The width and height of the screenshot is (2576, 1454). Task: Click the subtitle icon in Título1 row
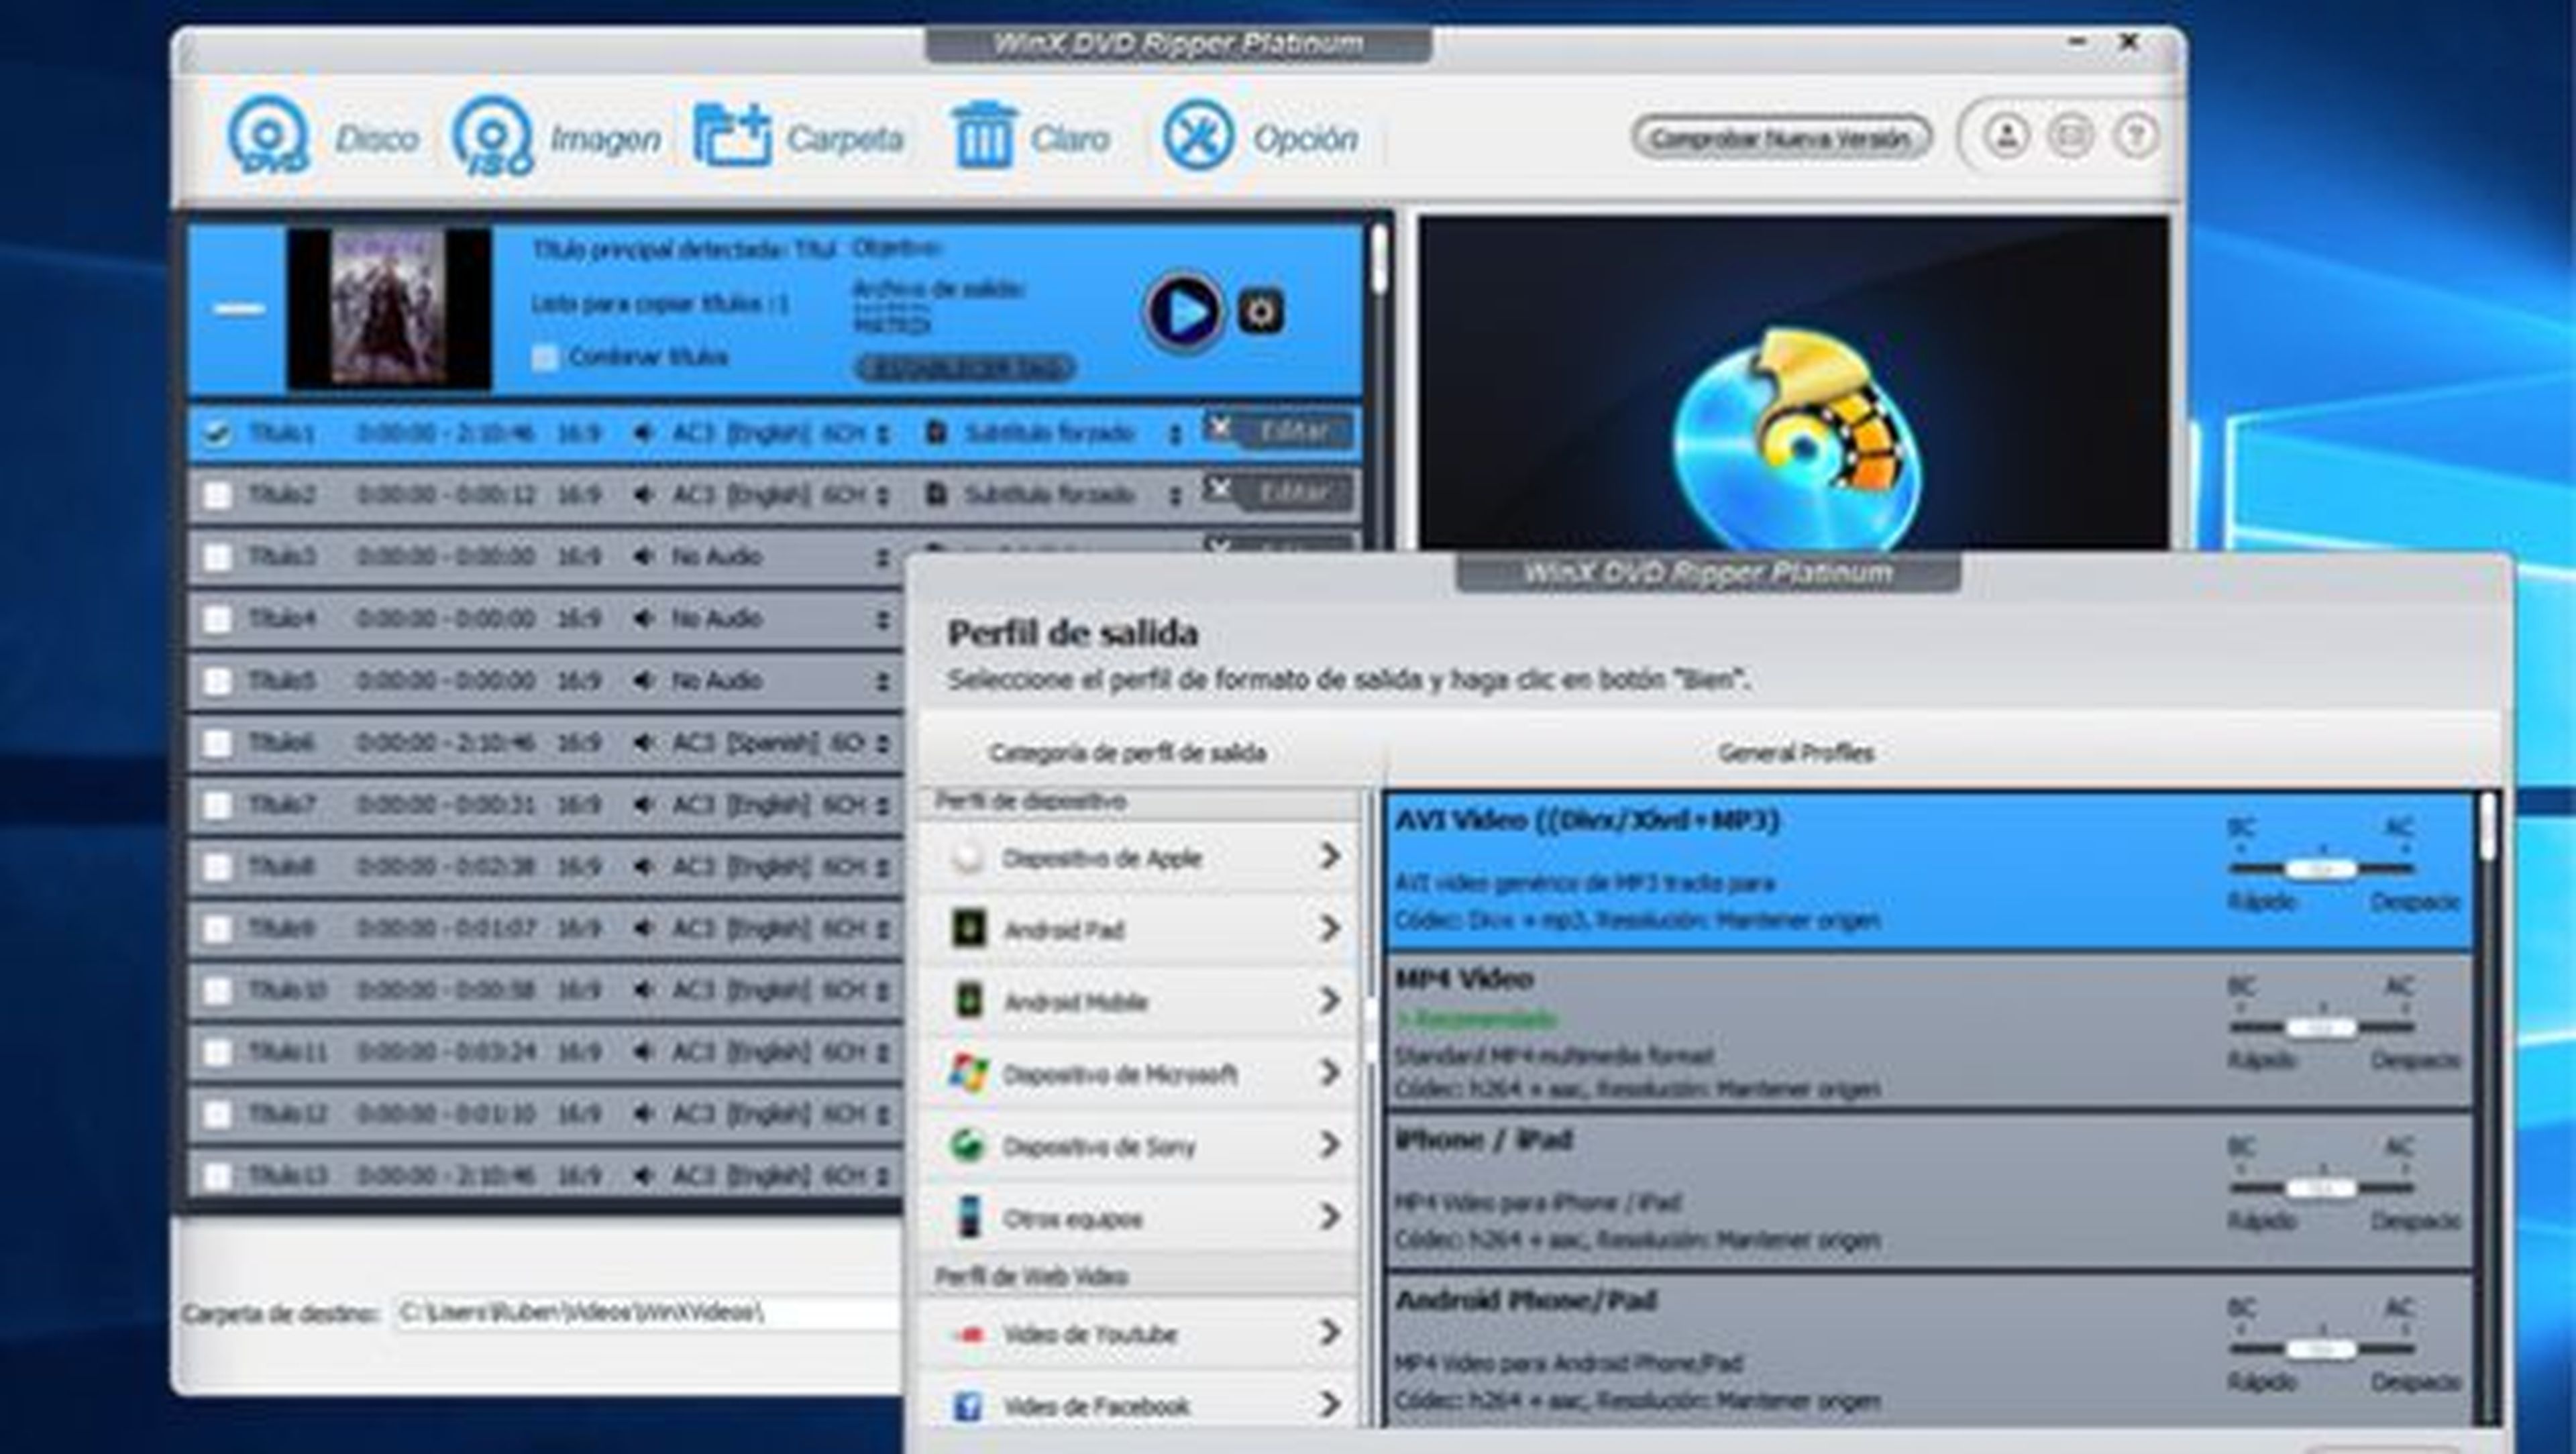pos(936,433)
